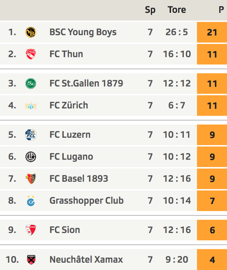Click the FC Luzern blue logo
The image size is (227, 270).
click(31, 135)
